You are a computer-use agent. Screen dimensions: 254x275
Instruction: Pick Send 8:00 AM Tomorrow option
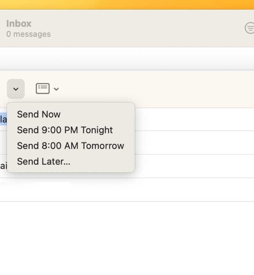tap(70, 146)
